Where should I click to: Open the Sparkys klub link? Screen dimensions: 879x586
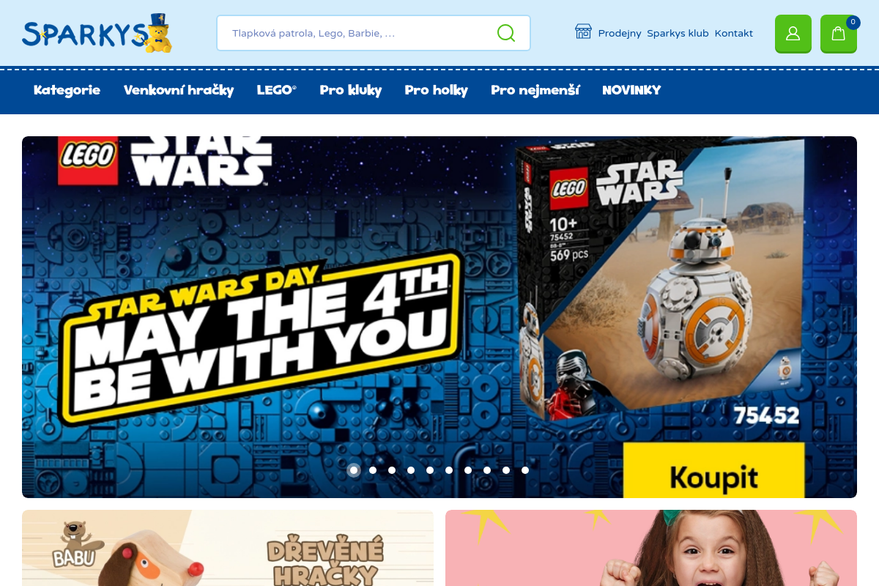click(678, 33)
